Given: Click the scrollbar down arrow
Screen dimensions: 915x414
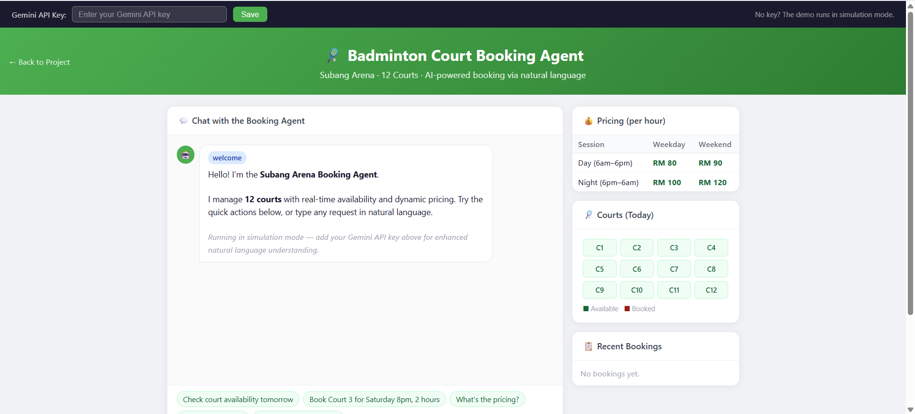Looking at the screenshot, I should [x=910, y=409].
